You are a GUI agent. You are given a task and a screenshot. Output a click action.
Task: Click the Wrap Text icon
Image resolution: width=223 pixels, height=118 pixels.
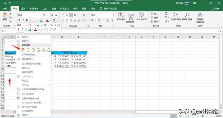[x=84, y=15]
